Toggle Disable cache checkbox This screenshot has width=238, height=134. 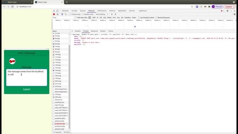pos(83,14)
